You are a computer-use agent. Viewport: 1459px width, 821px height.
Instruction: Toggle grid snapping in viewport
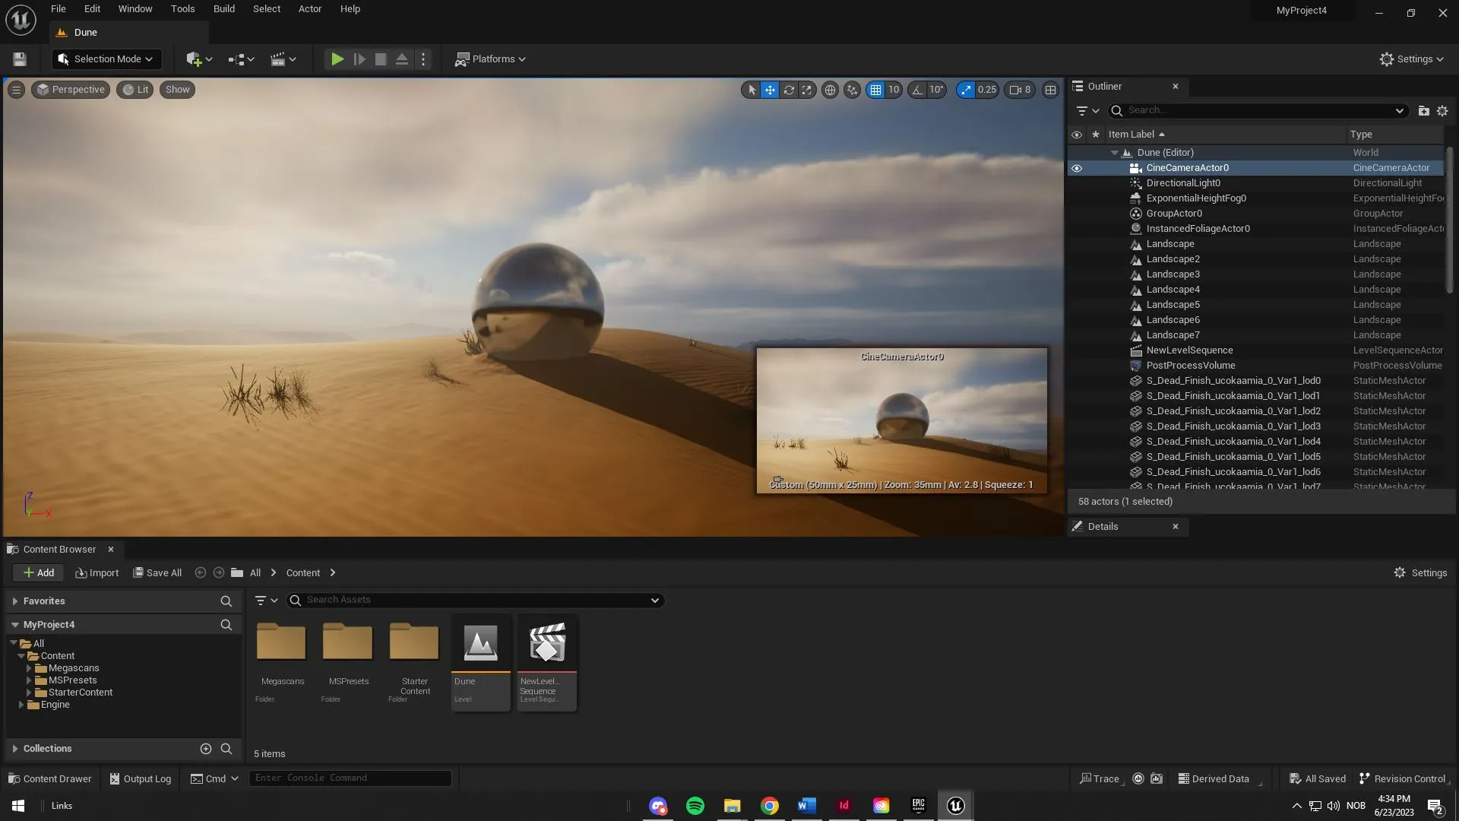pyautogui.click(x=876, y=90)
